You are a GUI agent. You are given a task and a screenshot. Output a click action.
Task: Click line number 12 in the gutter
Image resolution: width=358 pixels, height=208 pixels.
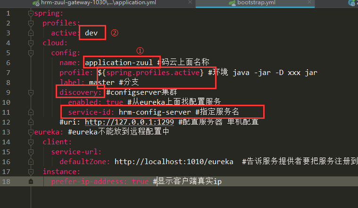(x=8, y=122)
